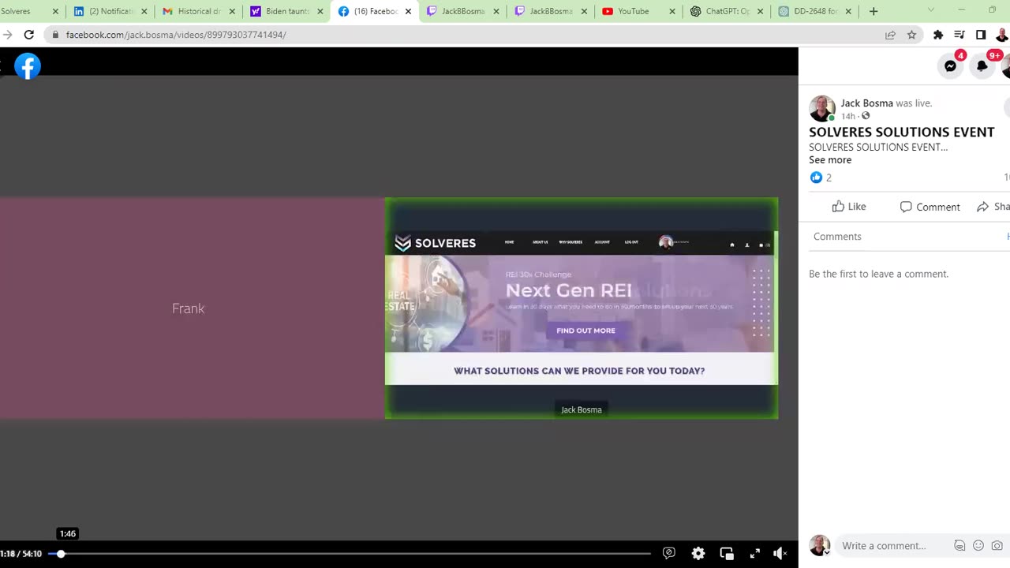1010x568 pixels.
Task: Open the picture-in-picture mini player icon
Action: [727, 554]
